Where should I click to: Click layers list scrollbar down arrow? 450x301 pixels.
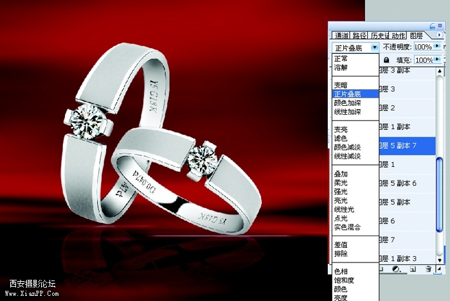pos(439,260)
